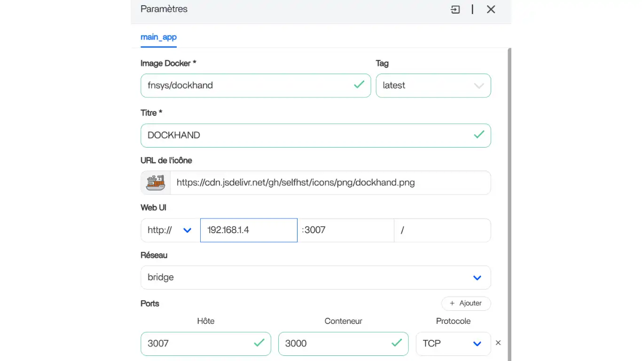Click the icon URL input field
Image resolution: width=642 pixels, height=361 pixels.
pyautogui.click(x=330, y=182)
